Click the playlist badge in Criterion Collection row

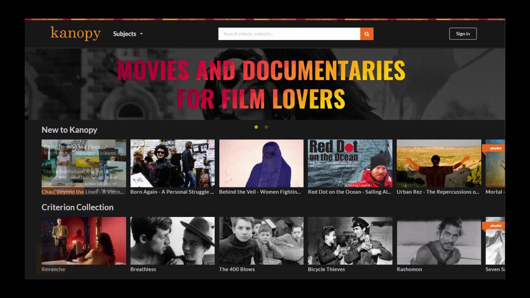click(494, 226)
